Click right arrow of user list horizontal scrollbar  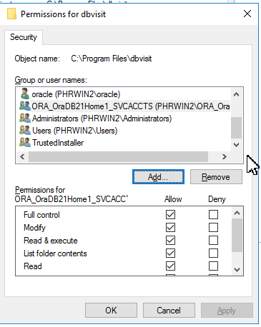click(x=224, y=156)
